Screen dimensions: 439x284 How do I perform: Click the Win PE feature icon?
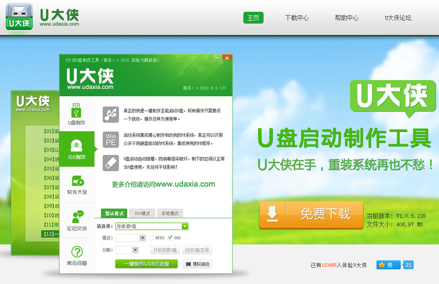tap(111, 139)
